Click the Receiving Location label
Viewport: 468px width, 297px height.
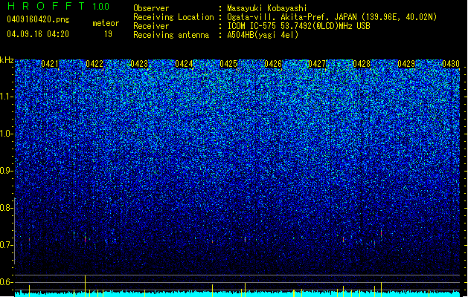pyautogui.click(x=173, y=17)
